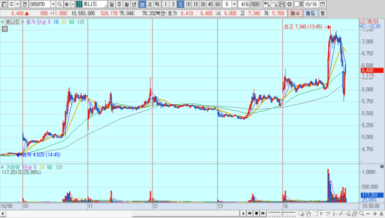This screenshot has height=218, width=385.
Task: Select the 분 minute chart period
Action: 142,4
